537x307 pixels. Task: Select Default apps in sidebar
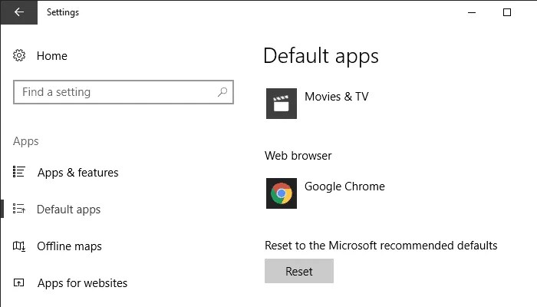(x=68, y=210)
